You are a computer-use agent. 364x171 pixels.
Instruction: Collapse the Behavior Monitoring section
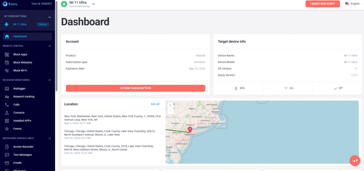point(49,80)
